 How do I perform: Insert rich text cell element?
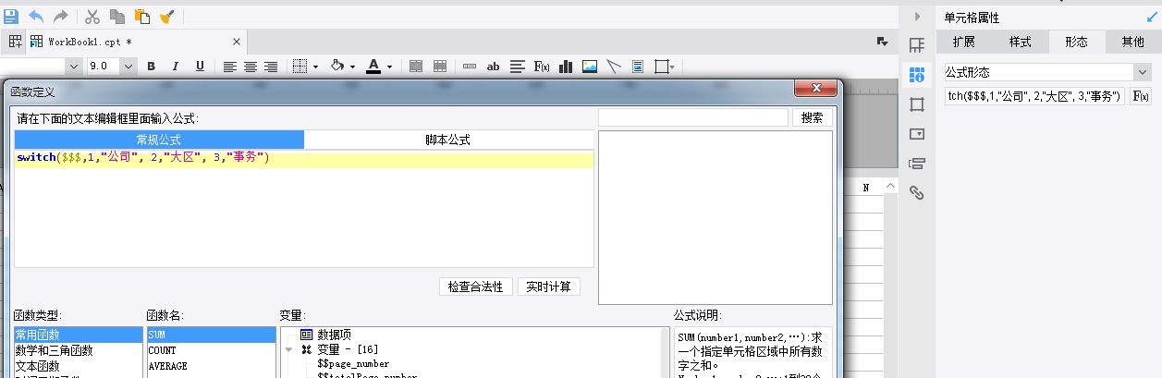point(518,67)
